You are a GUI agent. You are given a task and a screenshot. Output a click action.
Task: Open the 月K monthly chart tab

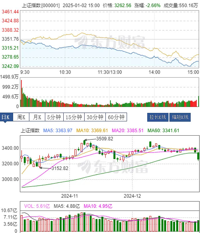pos(37,117)
